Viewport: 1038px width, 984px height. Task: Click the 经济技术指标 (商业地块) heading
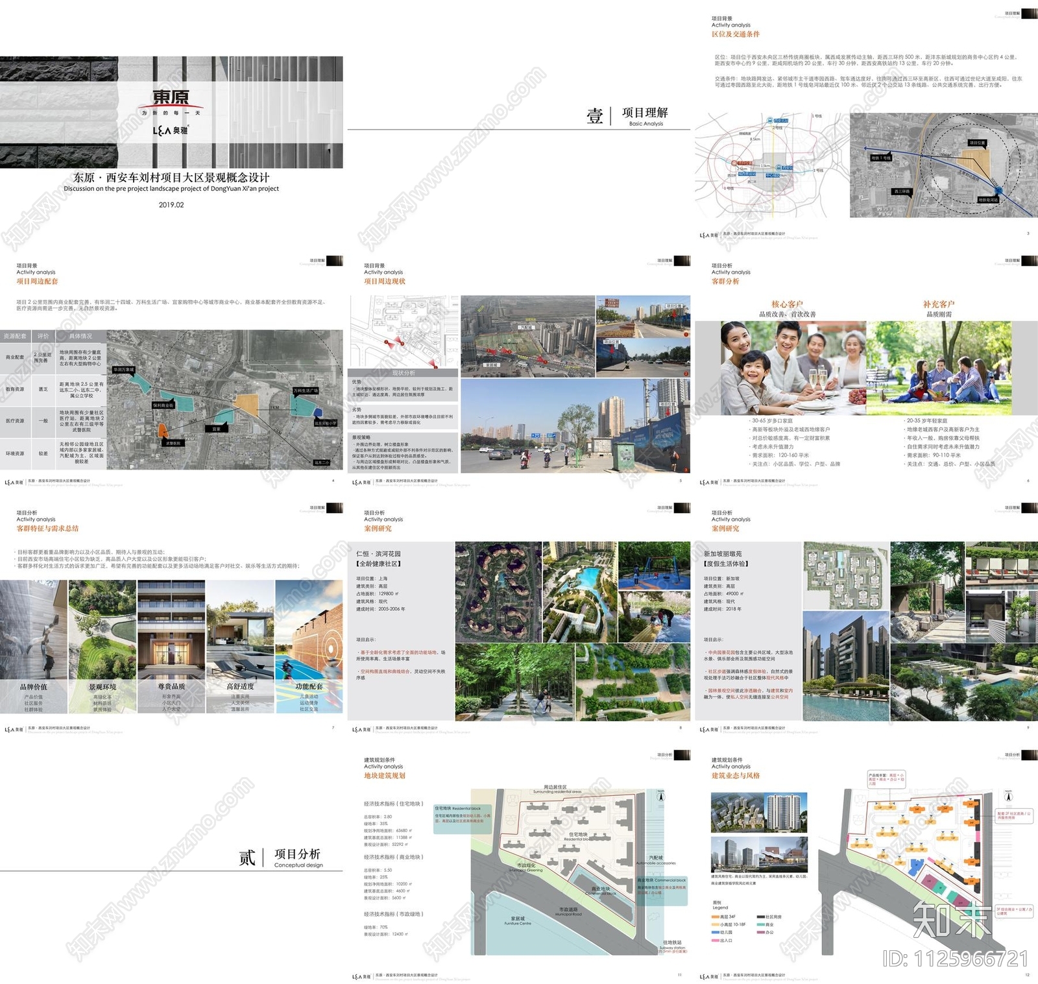point(393,857)
